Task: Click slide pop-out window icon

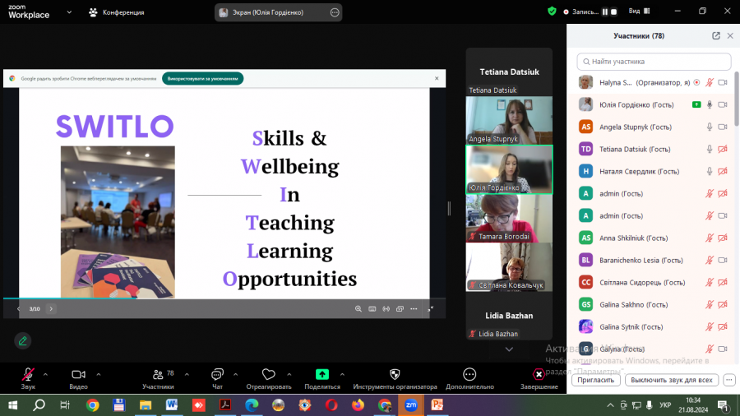Action: click(x=400, y=308)
